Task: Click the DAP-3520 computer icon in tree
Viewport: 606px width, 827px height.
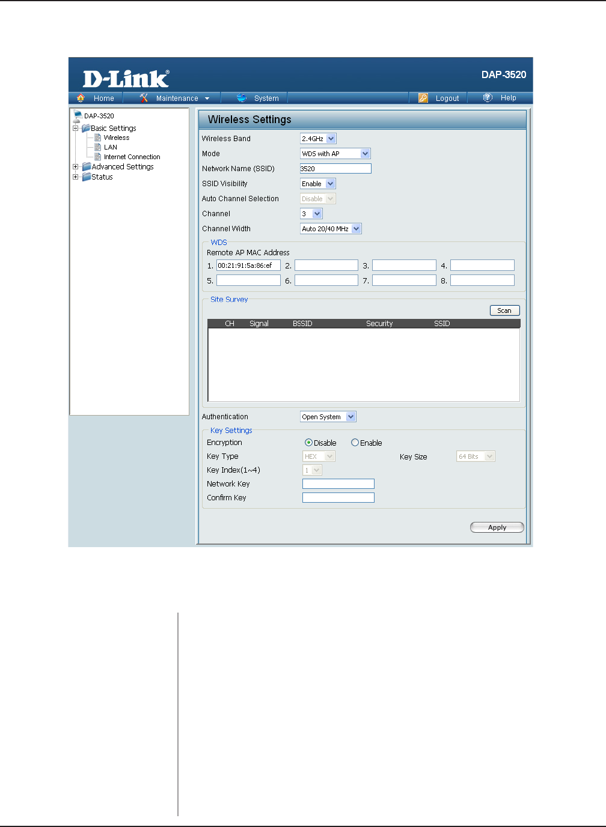Action: [78, 115]
